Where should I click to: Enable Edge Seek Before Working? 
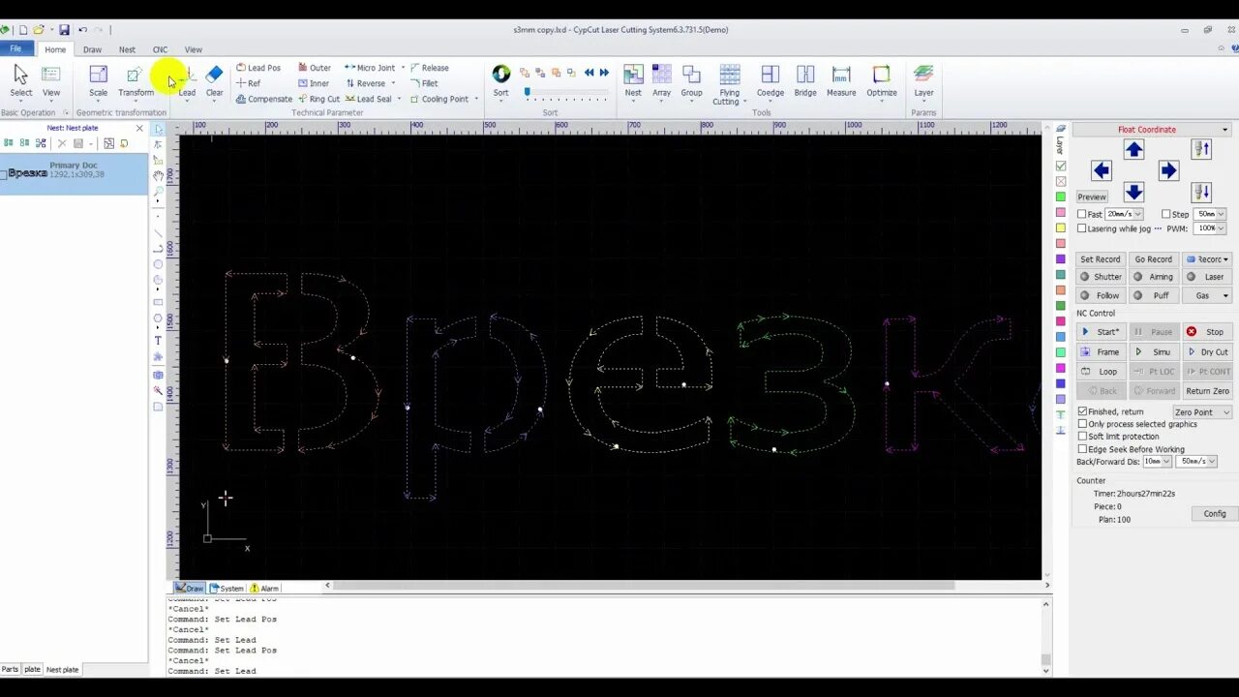coord(1082,449)
